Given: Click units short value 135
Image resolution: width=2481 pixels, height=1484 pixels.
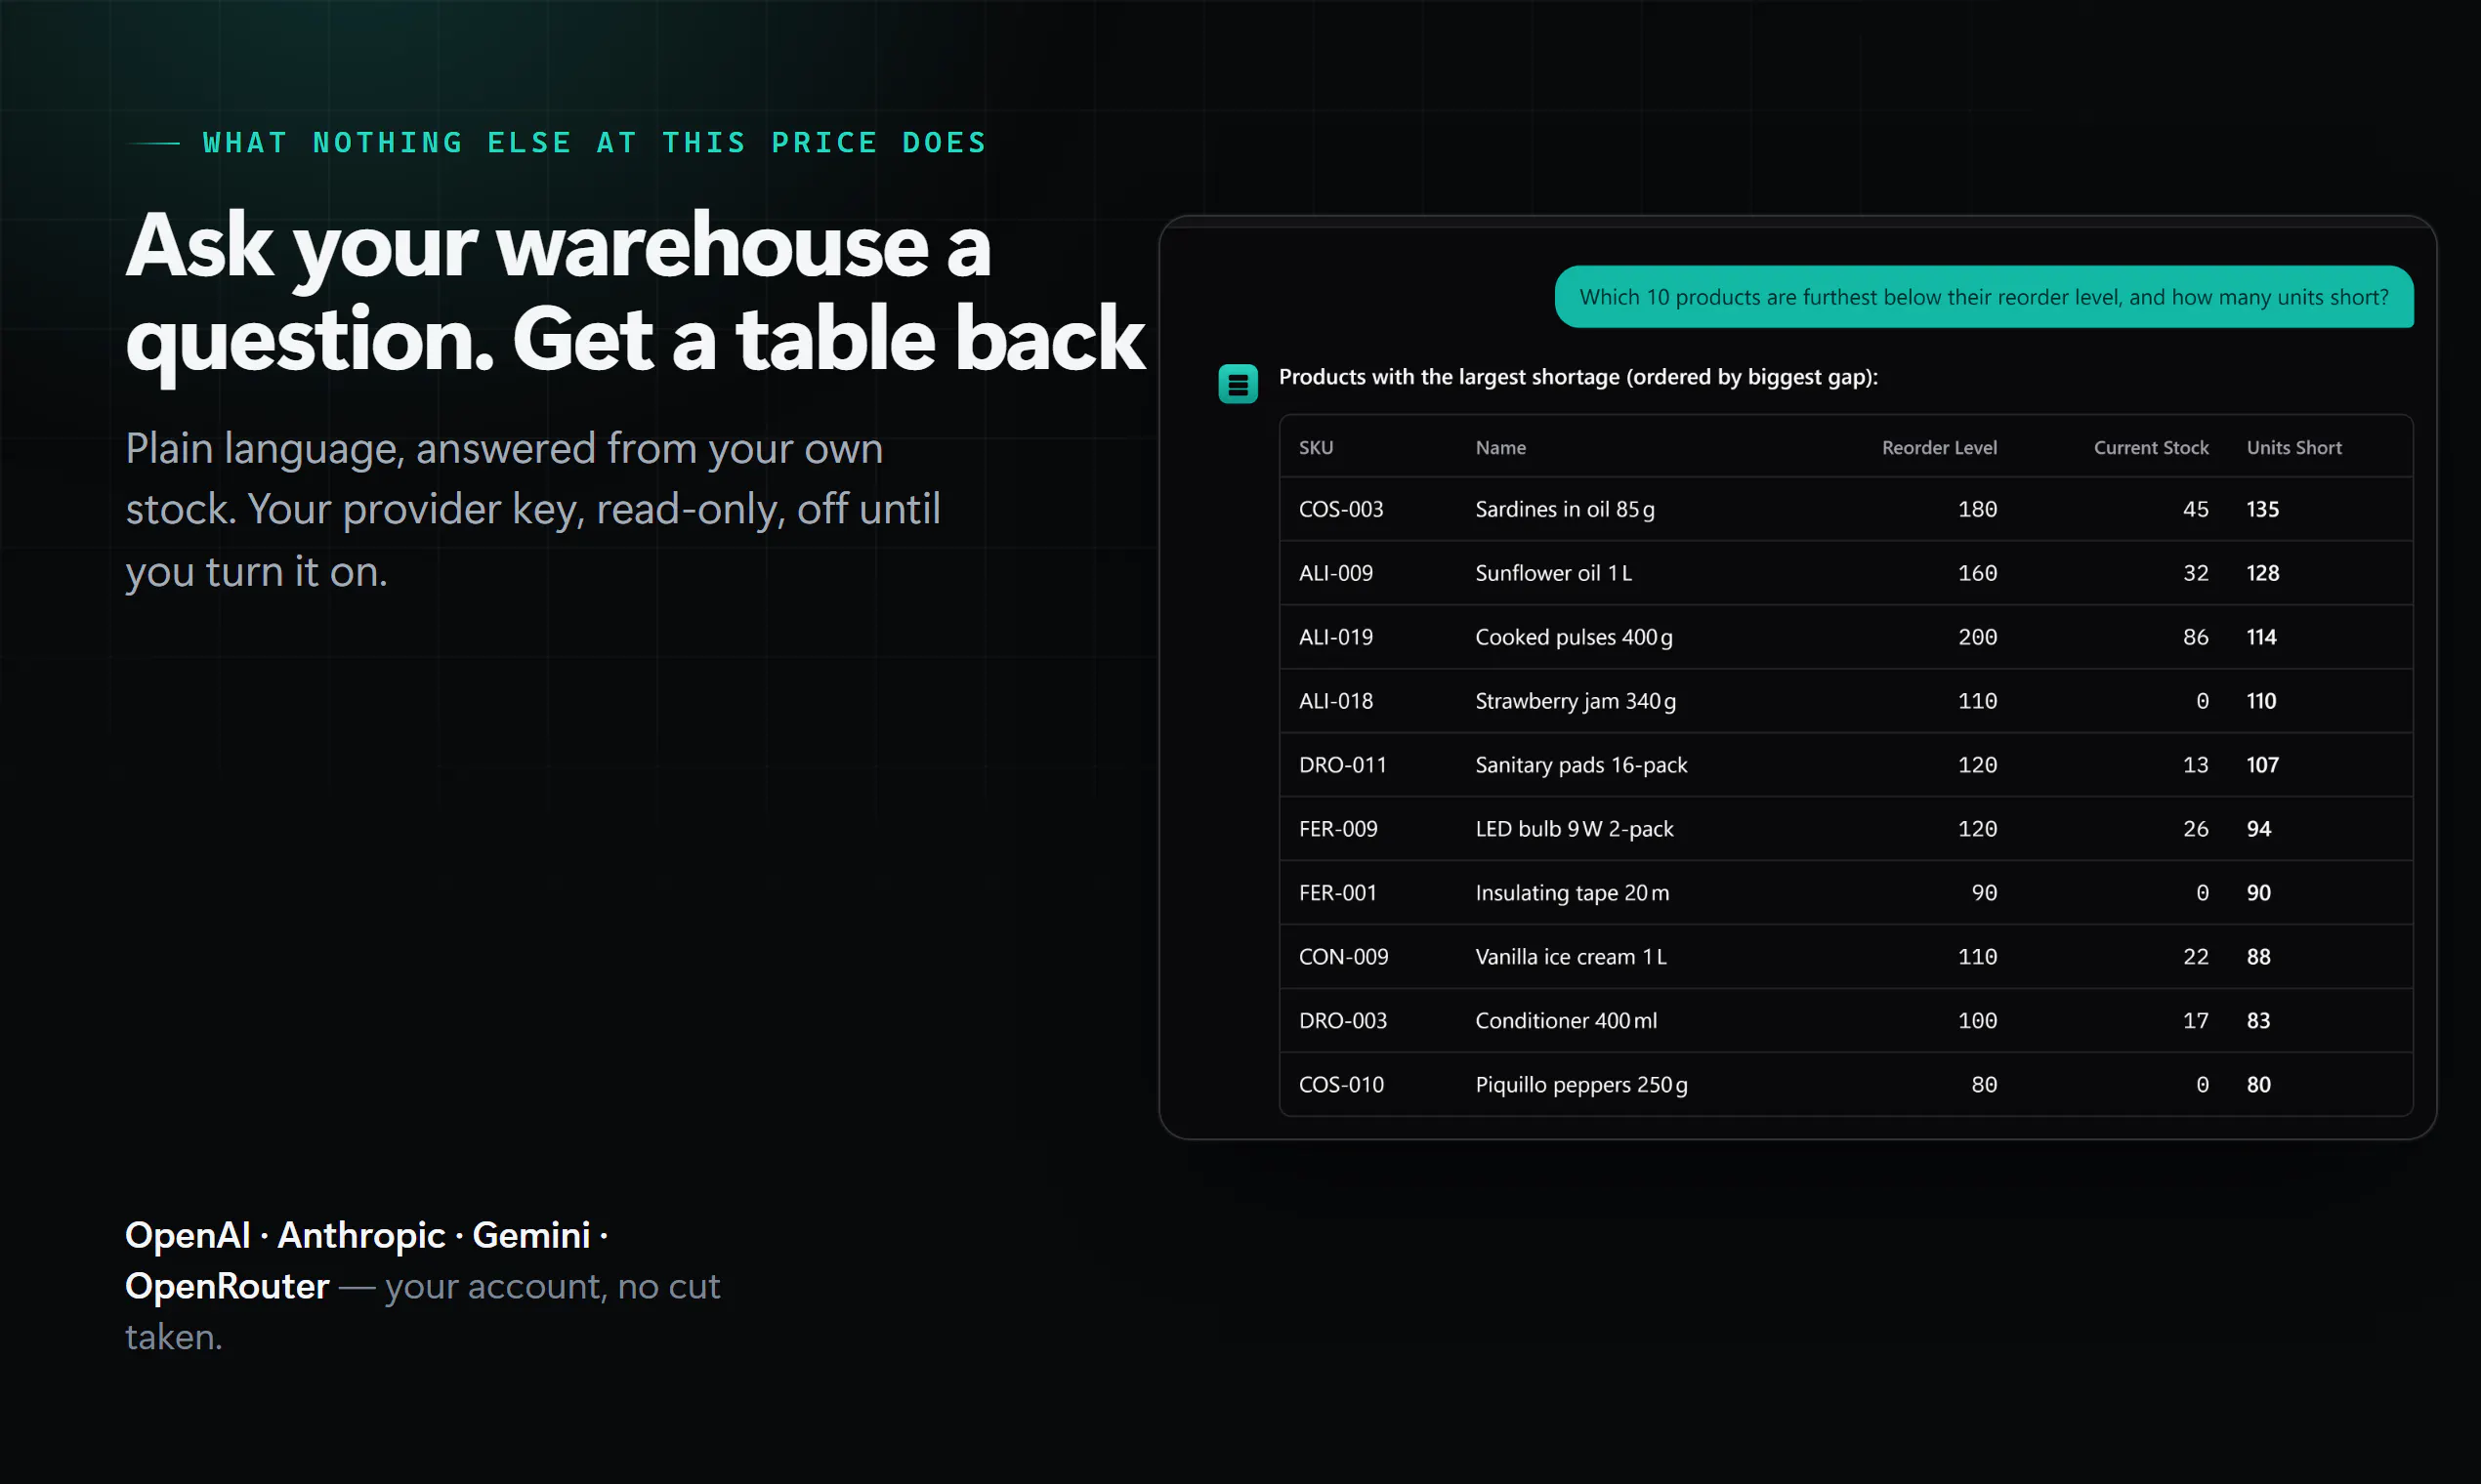Looking at the screenshot, I should click(2263, 509).
